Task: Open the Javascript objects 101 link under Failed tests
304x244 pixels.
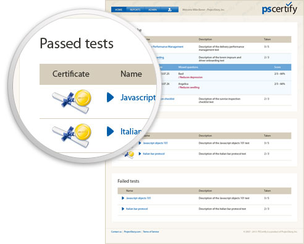Action: (x=138, y=198)
